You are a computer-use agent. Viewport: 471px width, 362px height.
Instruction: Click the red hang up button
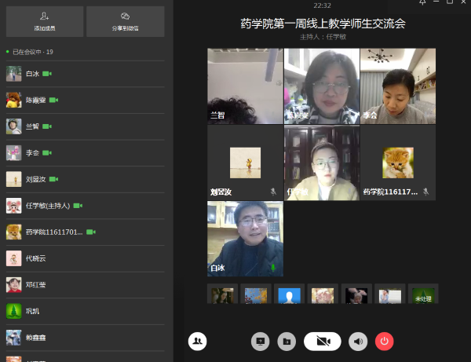coord(385,341)
